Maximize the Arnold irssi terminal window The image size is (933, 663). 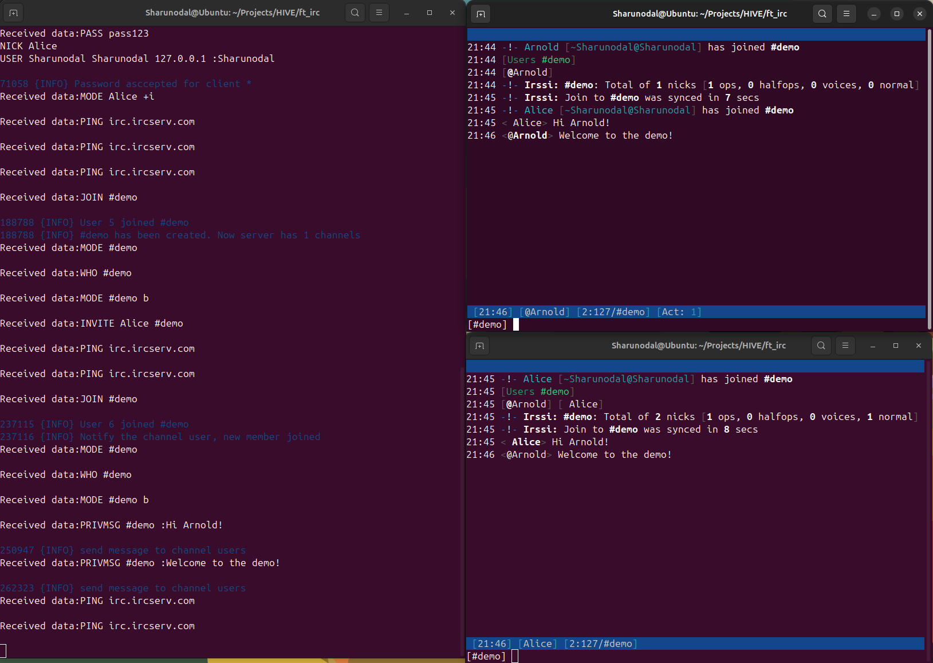897,14
